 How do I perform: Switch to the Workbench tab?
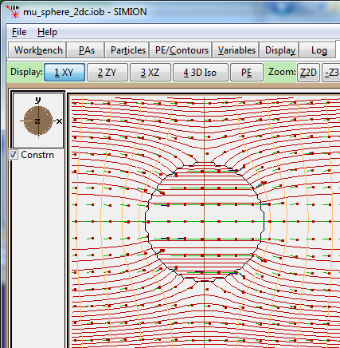(37, 50)
